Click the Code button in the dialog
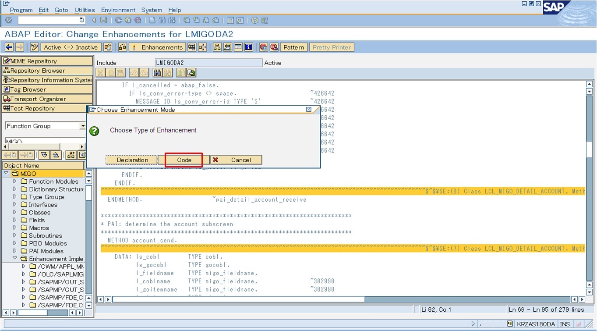Screen dimensions: 597x331 (184, 160)
